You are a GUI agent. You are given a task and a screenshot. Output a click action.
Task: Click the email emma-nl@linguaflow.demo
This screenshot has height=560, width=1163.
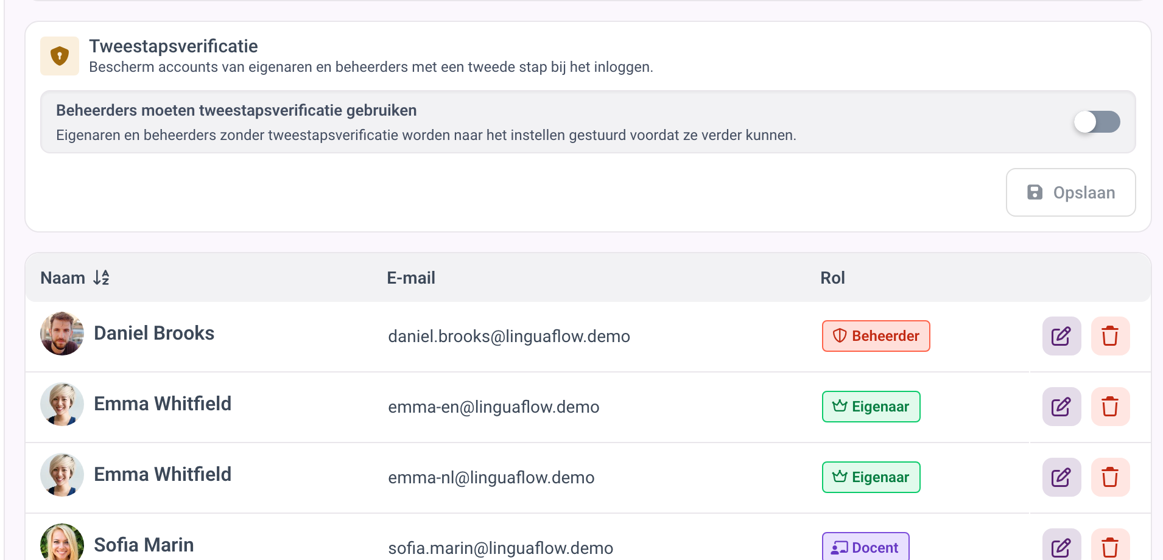pos(491,477)
